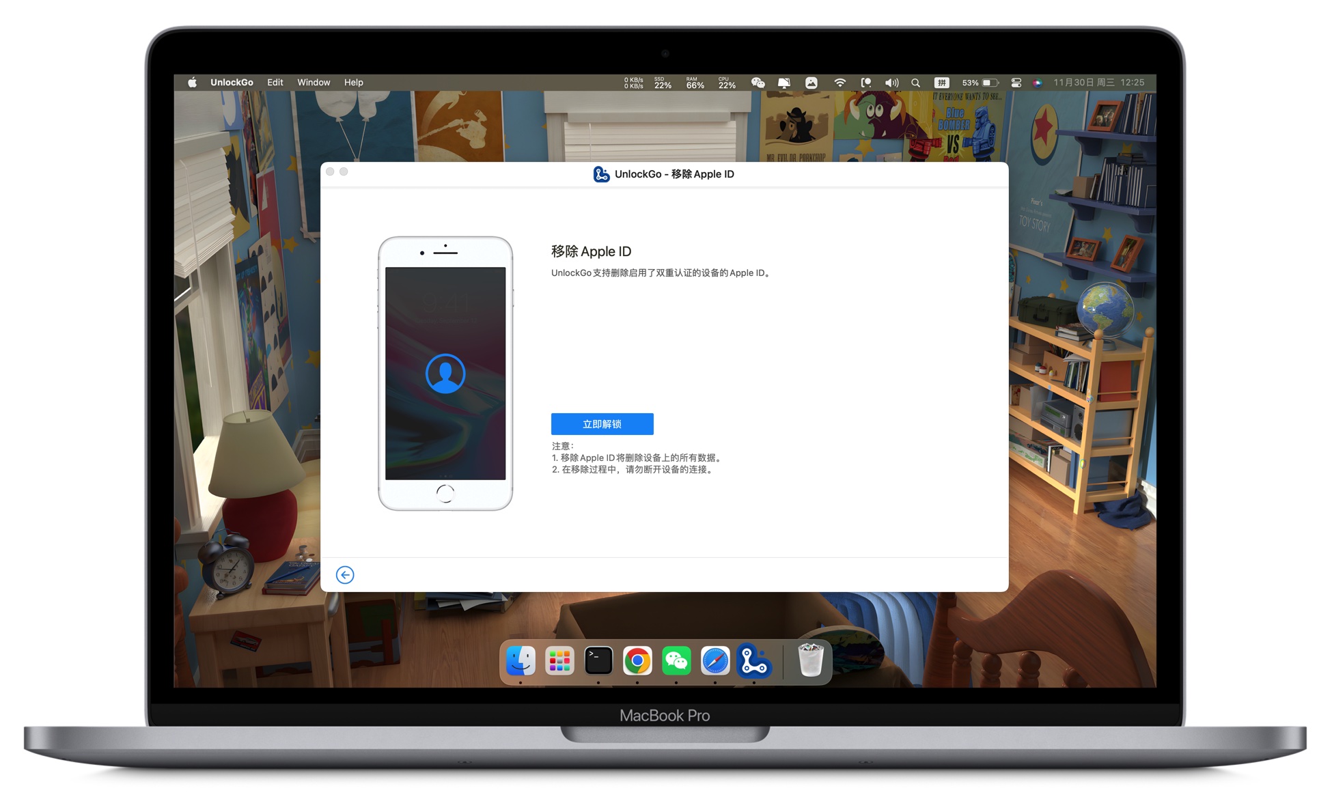The width and height of the screenshot is (1332, 799).
Task: Open the Edit menu
Action: (x=275, y=83)
